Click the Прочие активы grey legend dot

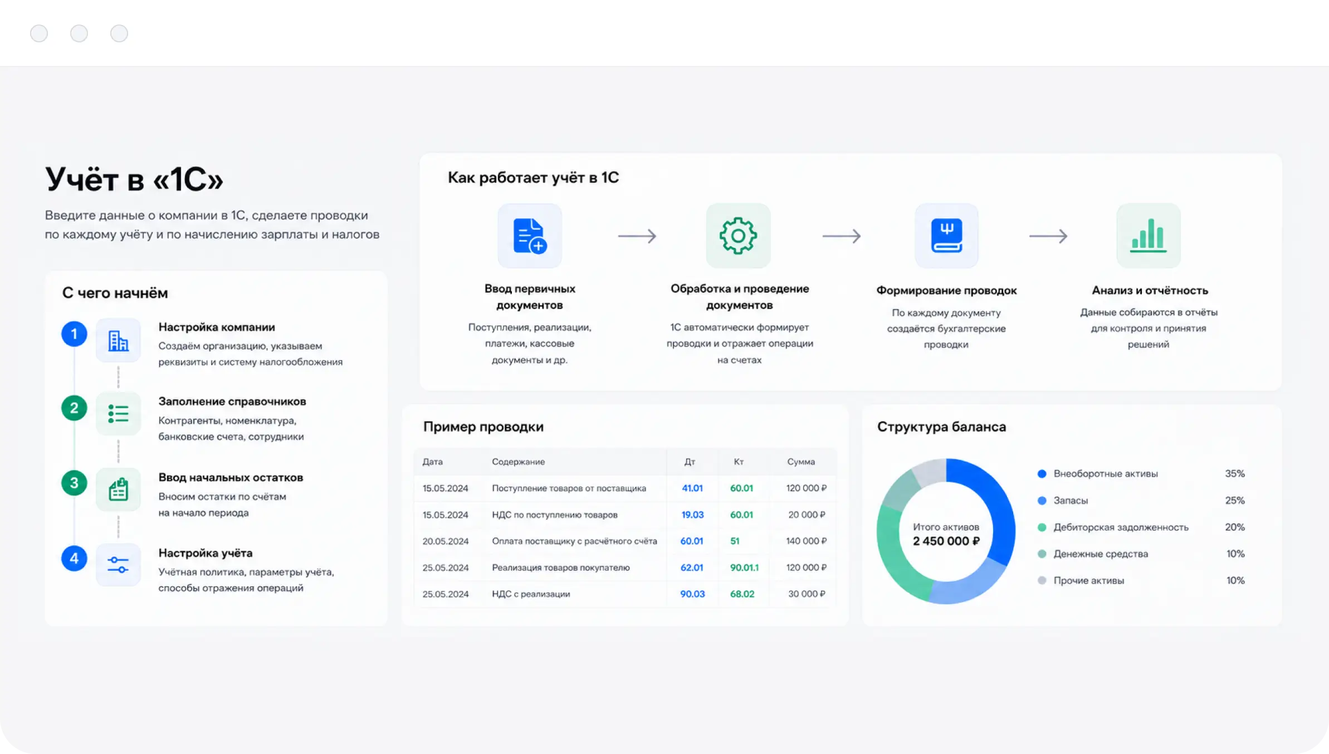coord(1042,580)
